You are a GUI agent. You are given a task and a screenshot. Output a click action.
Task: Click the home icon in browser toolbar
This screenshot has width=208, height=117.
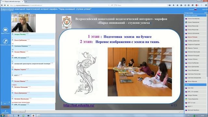[177, 5]
